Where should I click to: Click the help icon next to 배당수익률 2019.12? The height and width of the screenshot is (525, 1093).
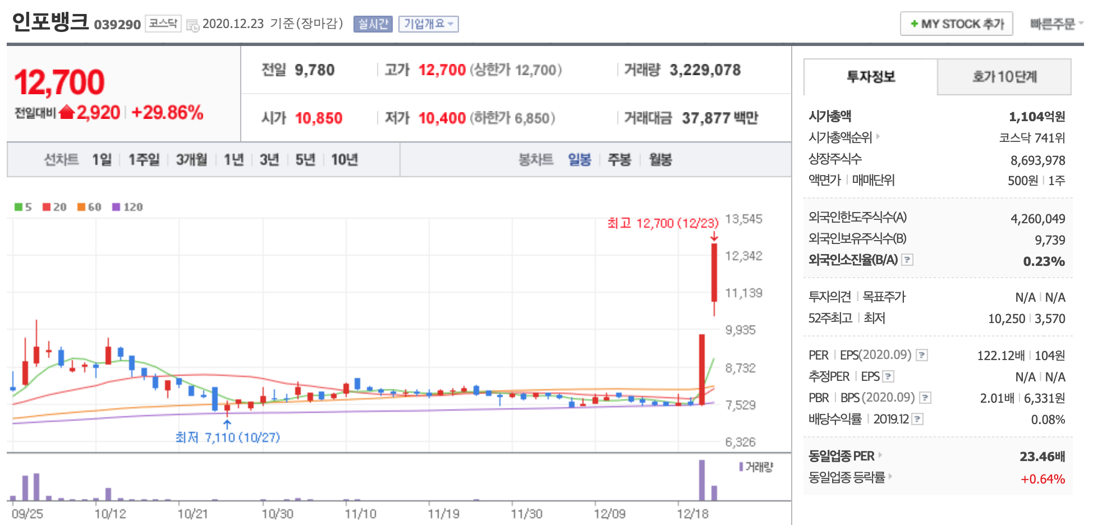pos(917,419)
